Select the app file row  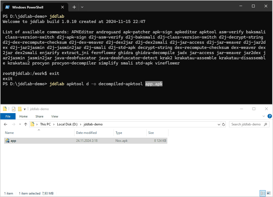point(86,140)
